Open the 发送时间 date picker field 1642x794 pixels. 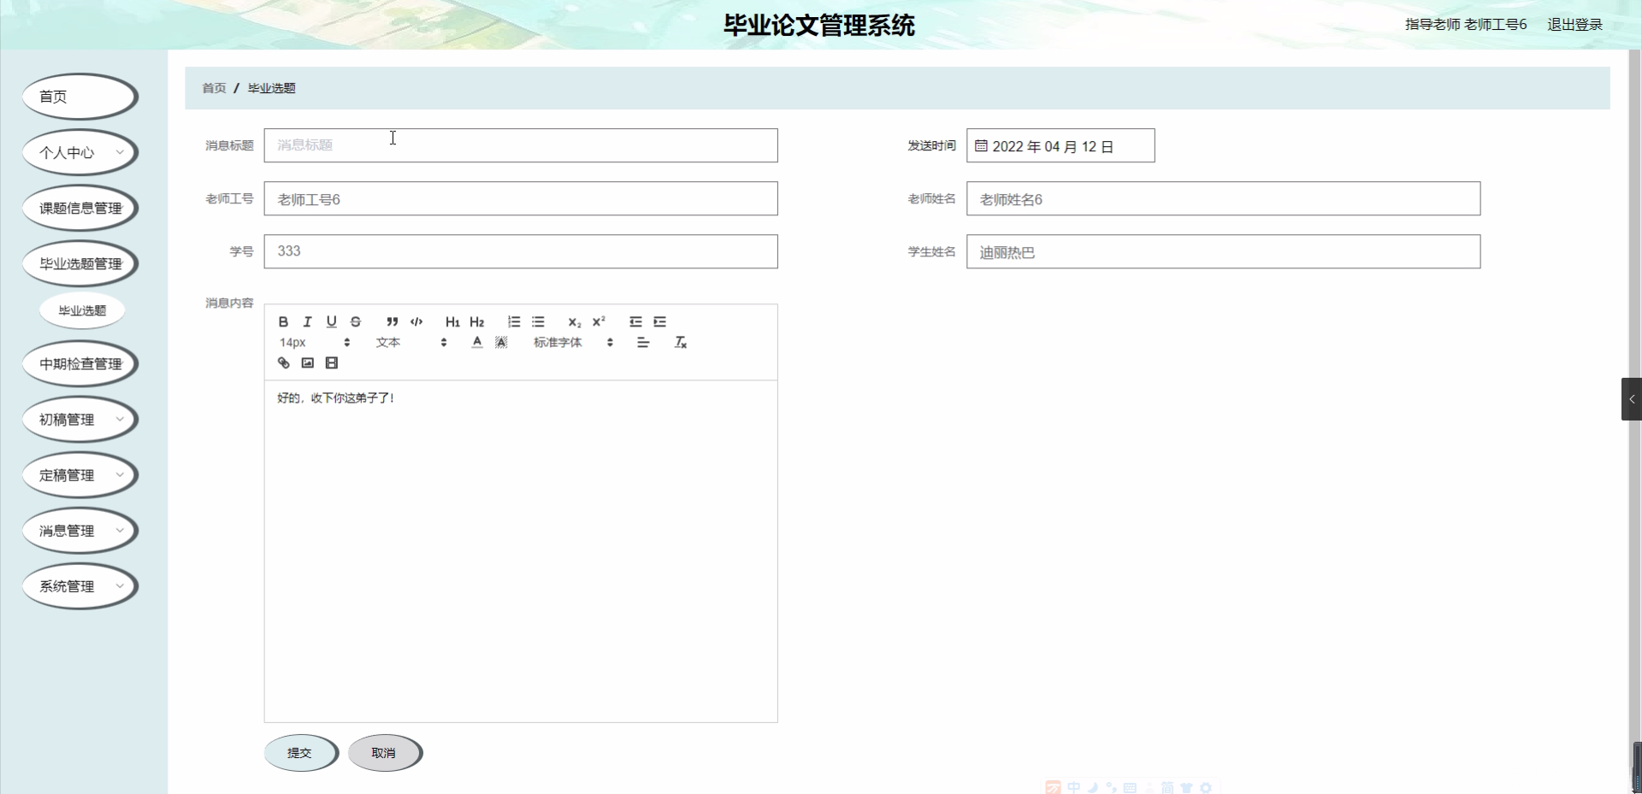[1060, 145]
